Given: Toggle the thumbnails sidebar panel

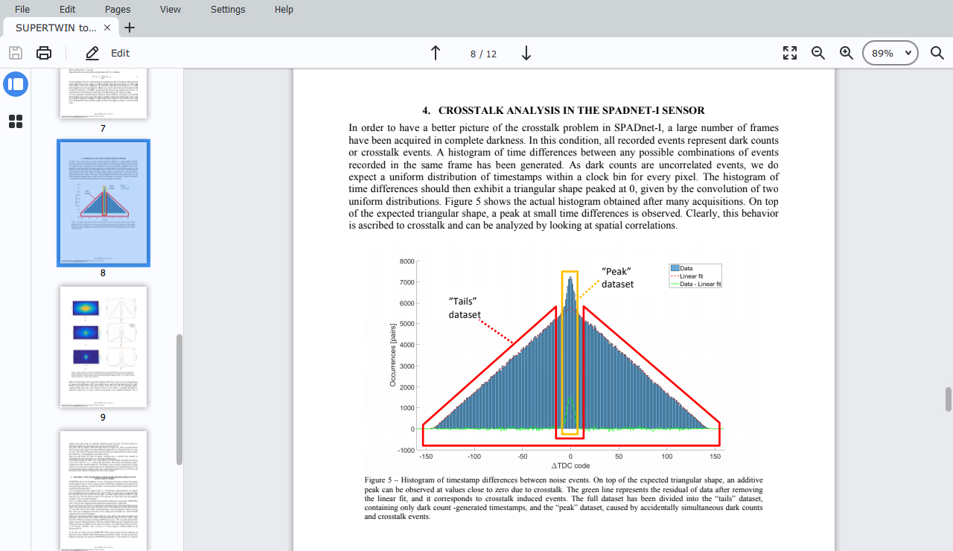Looking at the screenshot, I should [x=16, y=84].
